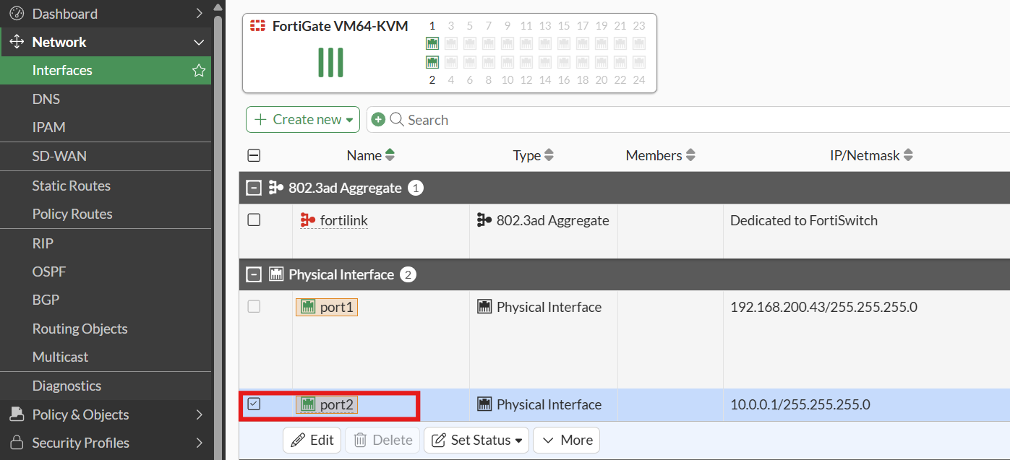Toggle the Interfaces favorite star
Screen dimensions: 1010x460
(199, 70)
